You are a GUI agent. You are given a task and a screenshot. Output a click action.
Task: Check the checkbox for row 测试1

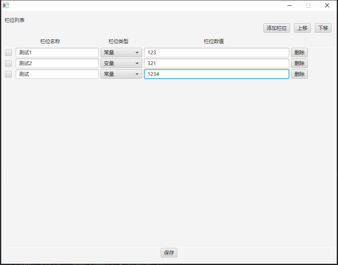(x=8, y=53)
